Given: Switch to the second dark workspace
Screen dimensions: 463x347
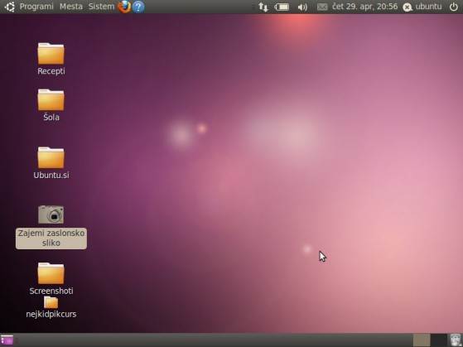Looking at the screenshot, I should coord(438,340).
